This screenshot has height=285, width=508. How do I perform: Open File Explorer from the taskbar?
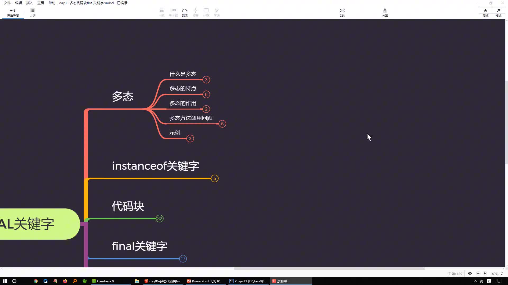tap(137, 281)
